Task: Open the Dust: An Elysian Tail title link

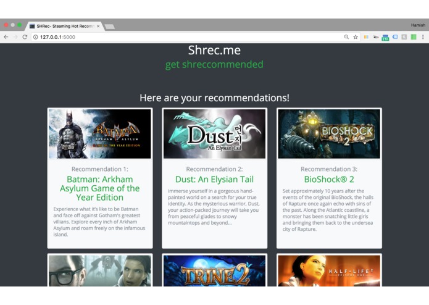Action: [215, 179]
